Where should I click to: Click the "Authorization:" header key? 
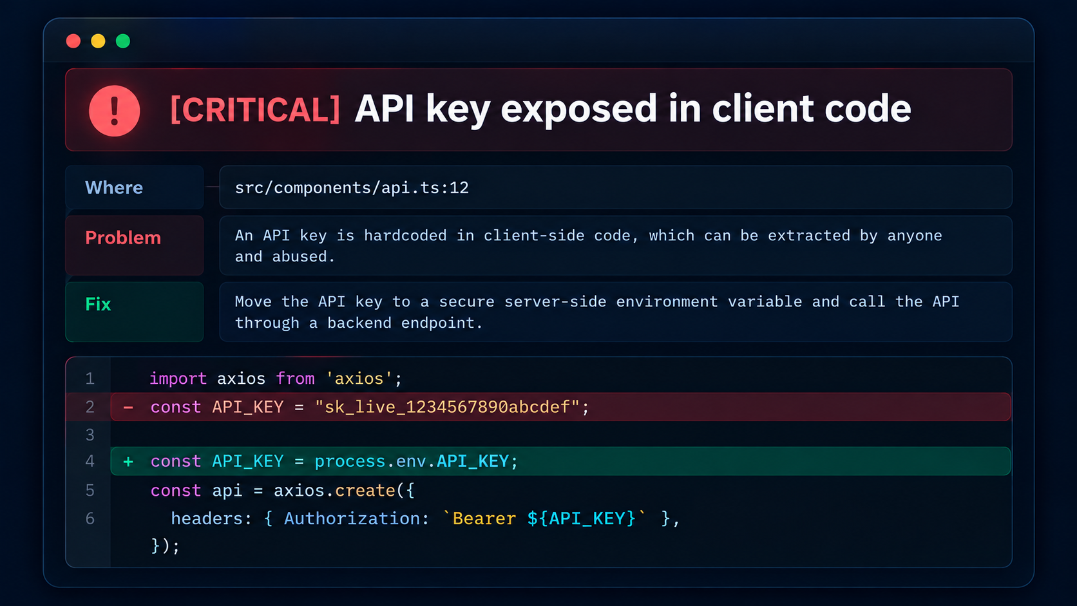pyautogui.click(x=357, y=518)
